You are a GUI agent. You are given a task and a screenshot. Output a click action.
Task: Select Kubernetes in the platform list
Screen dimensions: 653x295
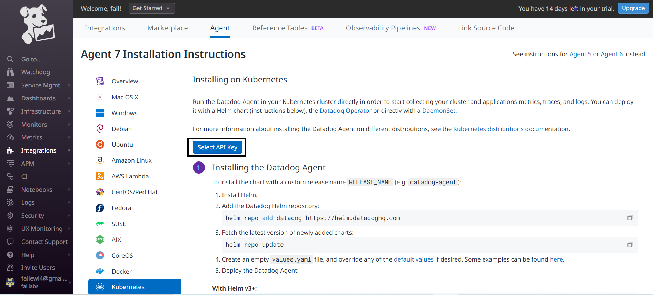click(135, 287)
